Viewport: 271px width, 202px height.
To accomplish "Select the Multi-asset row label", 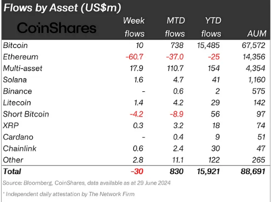I will coord(23,68).
